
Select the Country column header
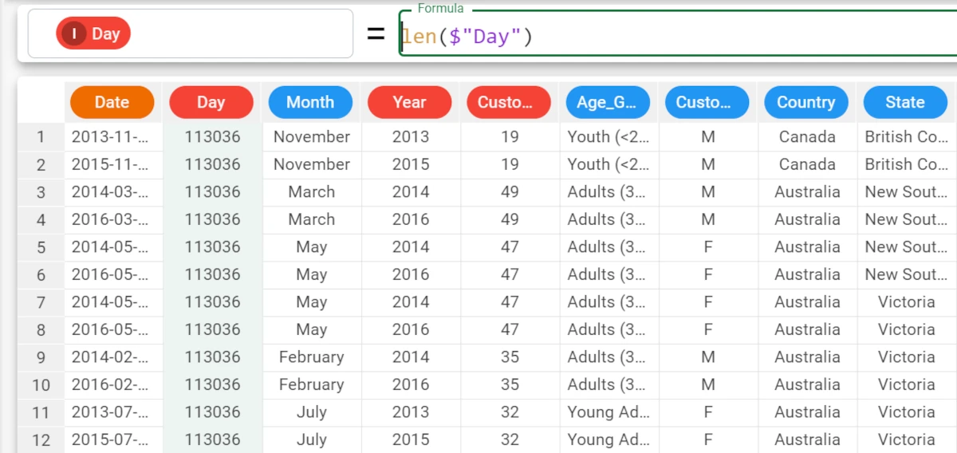coord(805,102)
